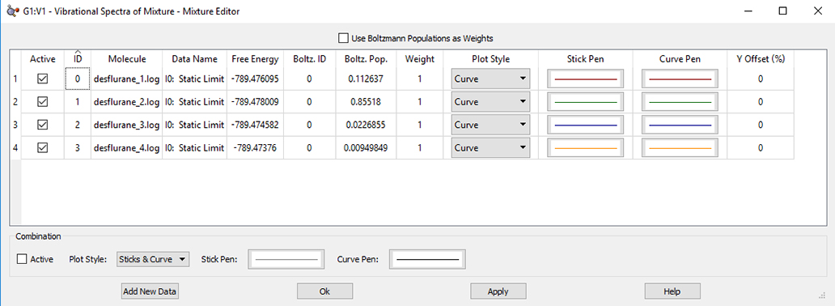The height and width of the screenshot is (306, 835).
Task: Toggle the Combination Active checkbox
Action: tap(22, 260)
